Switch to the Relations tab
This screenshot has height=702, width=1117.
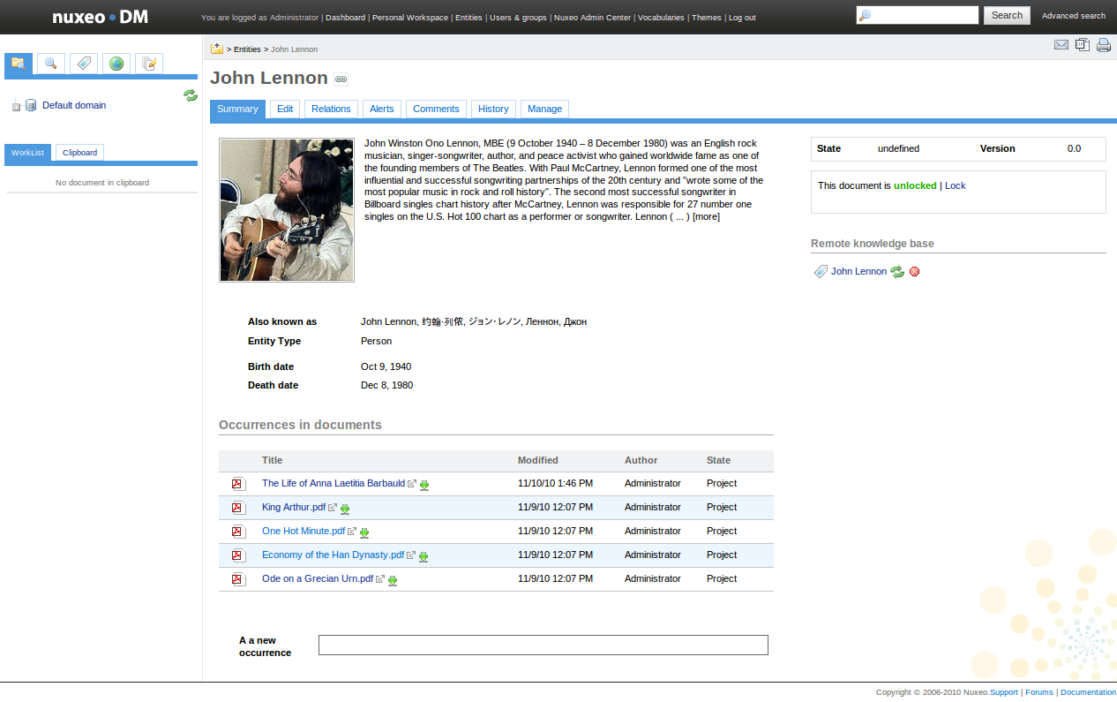[331, 109]
